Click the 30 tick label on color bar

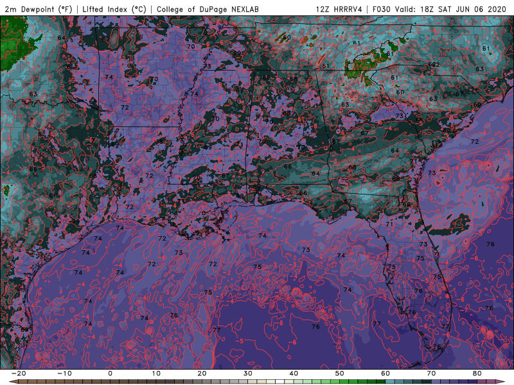[248, 373]
